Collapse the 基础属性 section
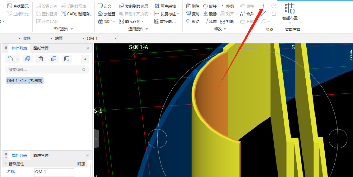Screen dimensions: 353x177 [6, 164]
